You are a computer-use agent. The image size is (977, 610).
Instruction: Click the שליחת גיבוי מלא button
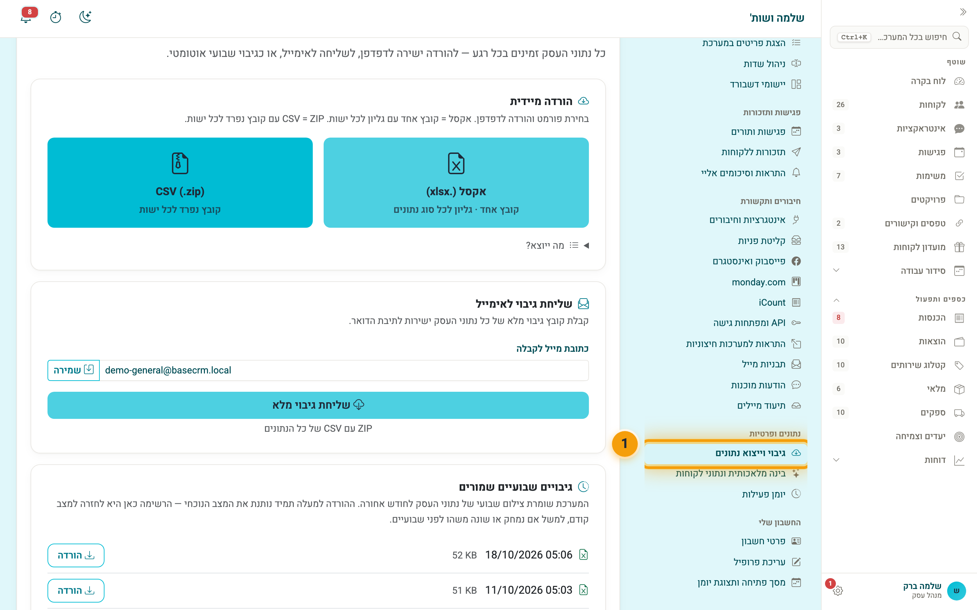click(318, 405)
